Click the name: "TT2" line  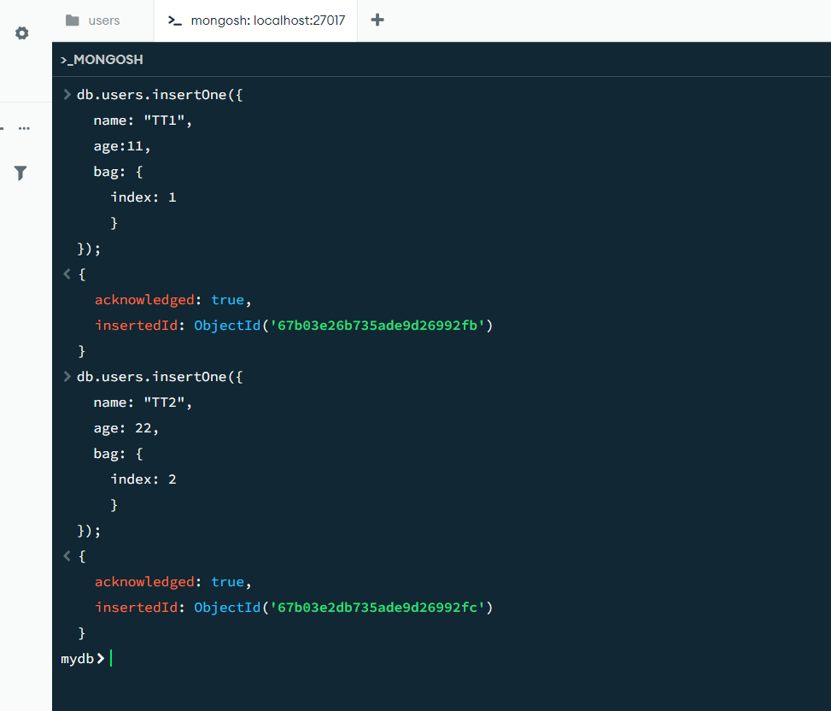point(143,403)
